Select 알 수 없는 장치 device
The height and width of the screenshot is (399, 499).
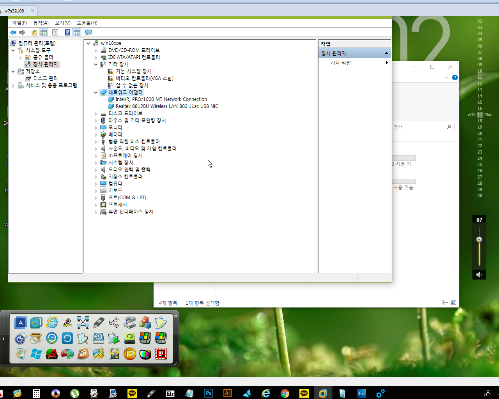(132, 85)
